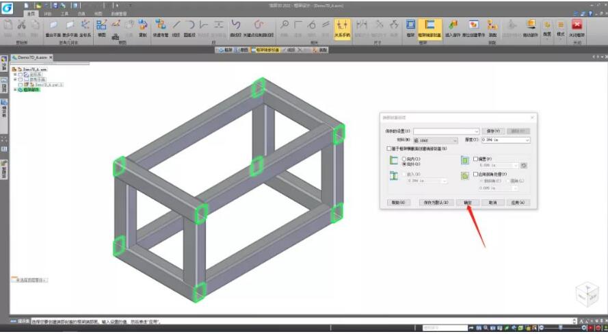Screen dimensions: 608x334
Task: Click the Help button in dialog
Action: click(398, 203)
